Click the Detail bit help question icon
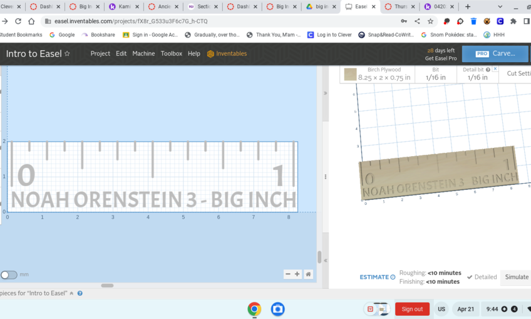This screenshot has height=319, width=531. click(x=488, y=70)
